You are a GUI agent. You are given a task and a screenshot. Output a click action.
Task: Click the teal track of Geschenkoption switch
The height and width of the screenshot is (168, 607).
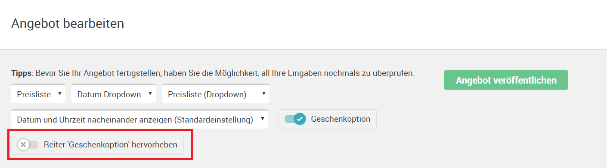pos(289,119)
